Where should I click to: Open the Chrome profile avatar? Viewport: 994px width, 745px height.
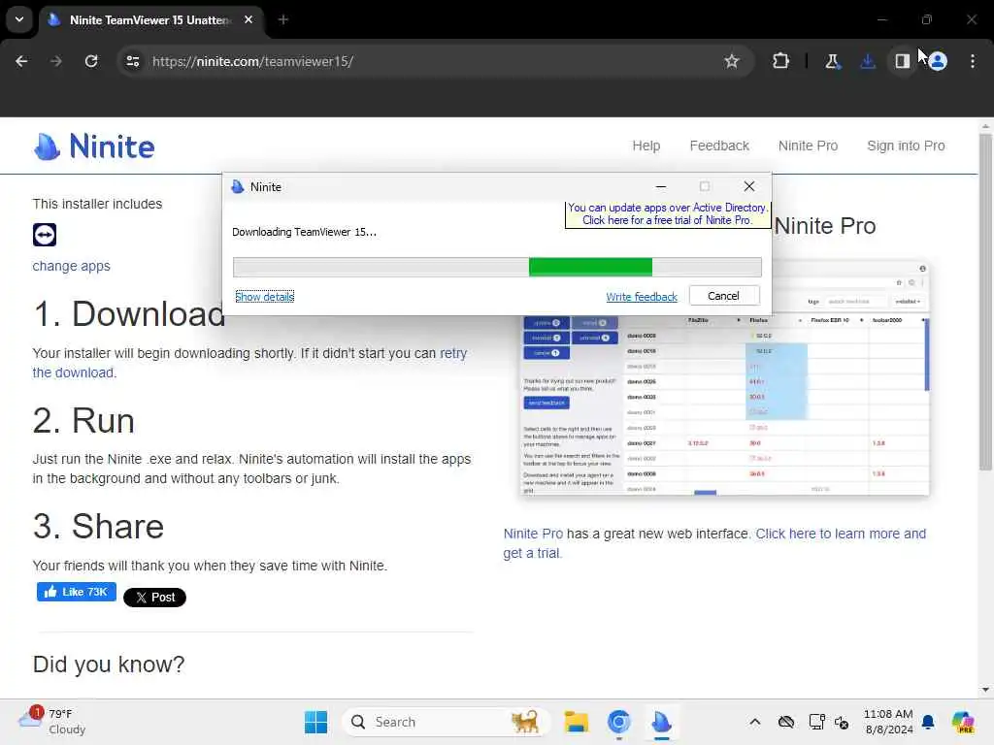pyautogui.click(x=938, y=61)
